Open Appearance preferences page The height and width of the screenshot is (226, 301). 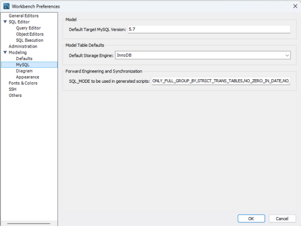click(27, 77)
